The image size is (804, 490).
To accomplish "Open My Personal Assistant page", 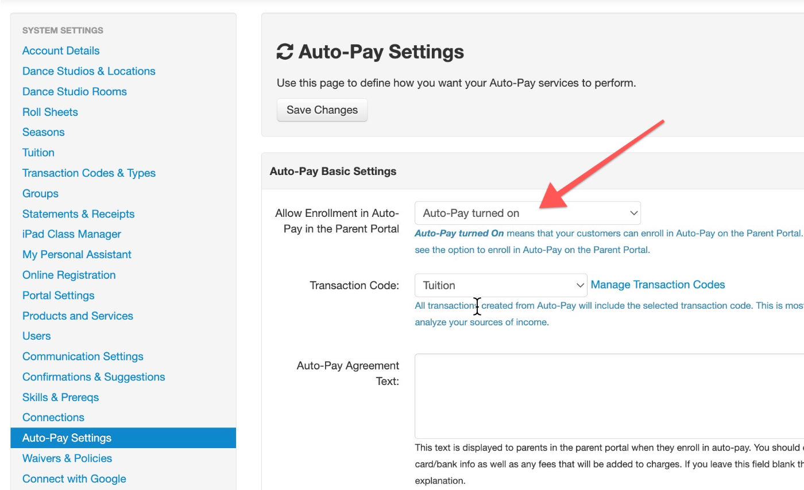I will (77, 254).
